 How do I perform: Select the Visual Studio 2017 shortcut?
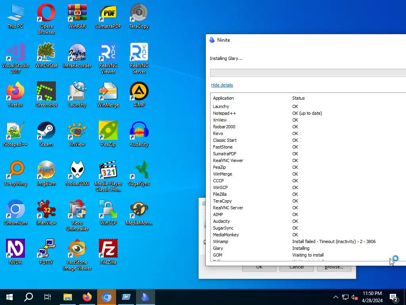pos(15,58)
